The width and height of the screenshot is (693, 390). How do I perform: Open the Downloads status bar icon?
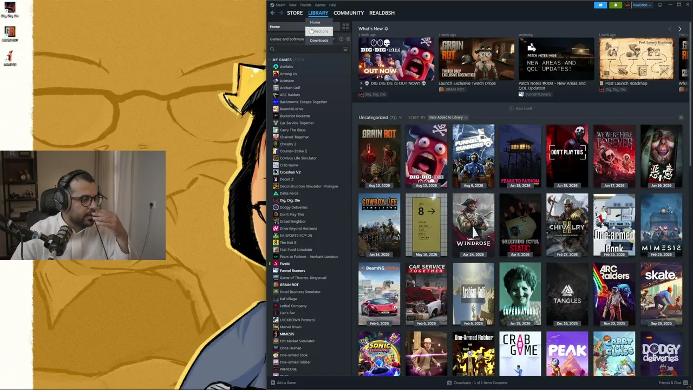click(x=449, y=383)
